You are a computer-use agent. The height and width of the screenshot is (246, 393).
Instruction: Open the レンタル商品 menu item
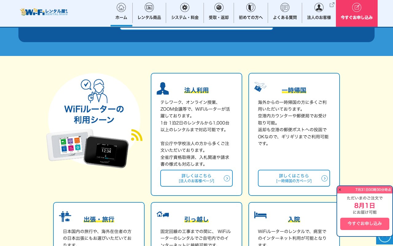pyautogui.click(x=149, y=14)
